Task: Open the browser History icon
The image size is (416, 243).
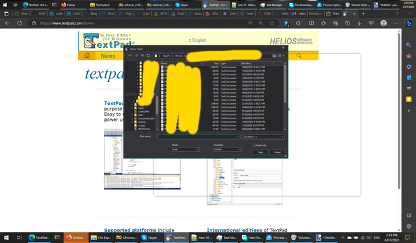Action: (x=347, y=23)
